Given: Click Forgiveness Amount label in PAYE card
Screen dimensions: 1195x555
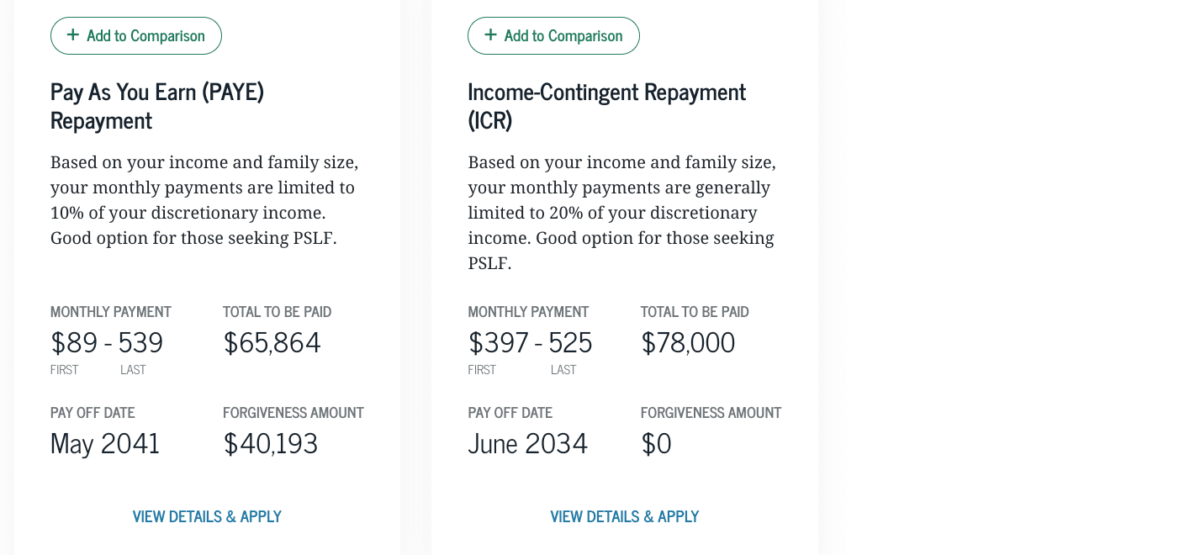Looking at the screenshot, I should (293, 413).
